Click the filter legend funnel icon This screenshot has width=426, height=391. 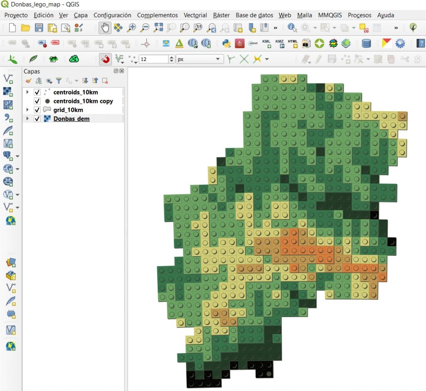[59, 81]
